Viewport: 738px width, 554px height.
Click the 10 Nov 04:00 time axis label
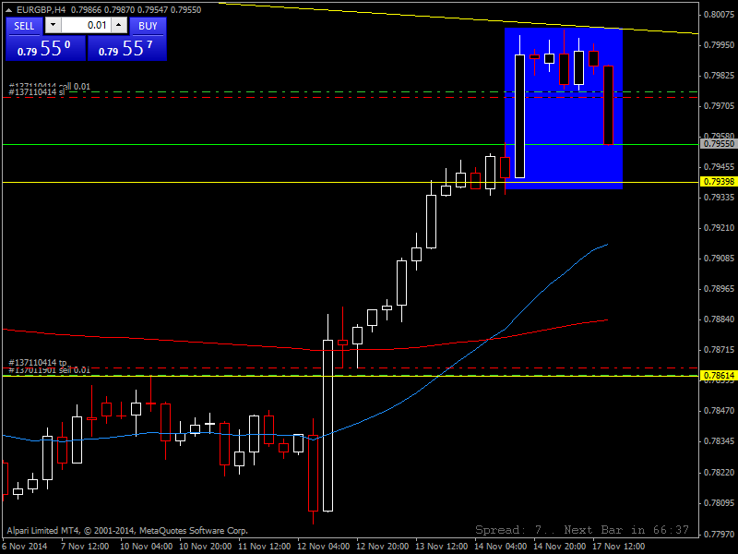[146, 547]
